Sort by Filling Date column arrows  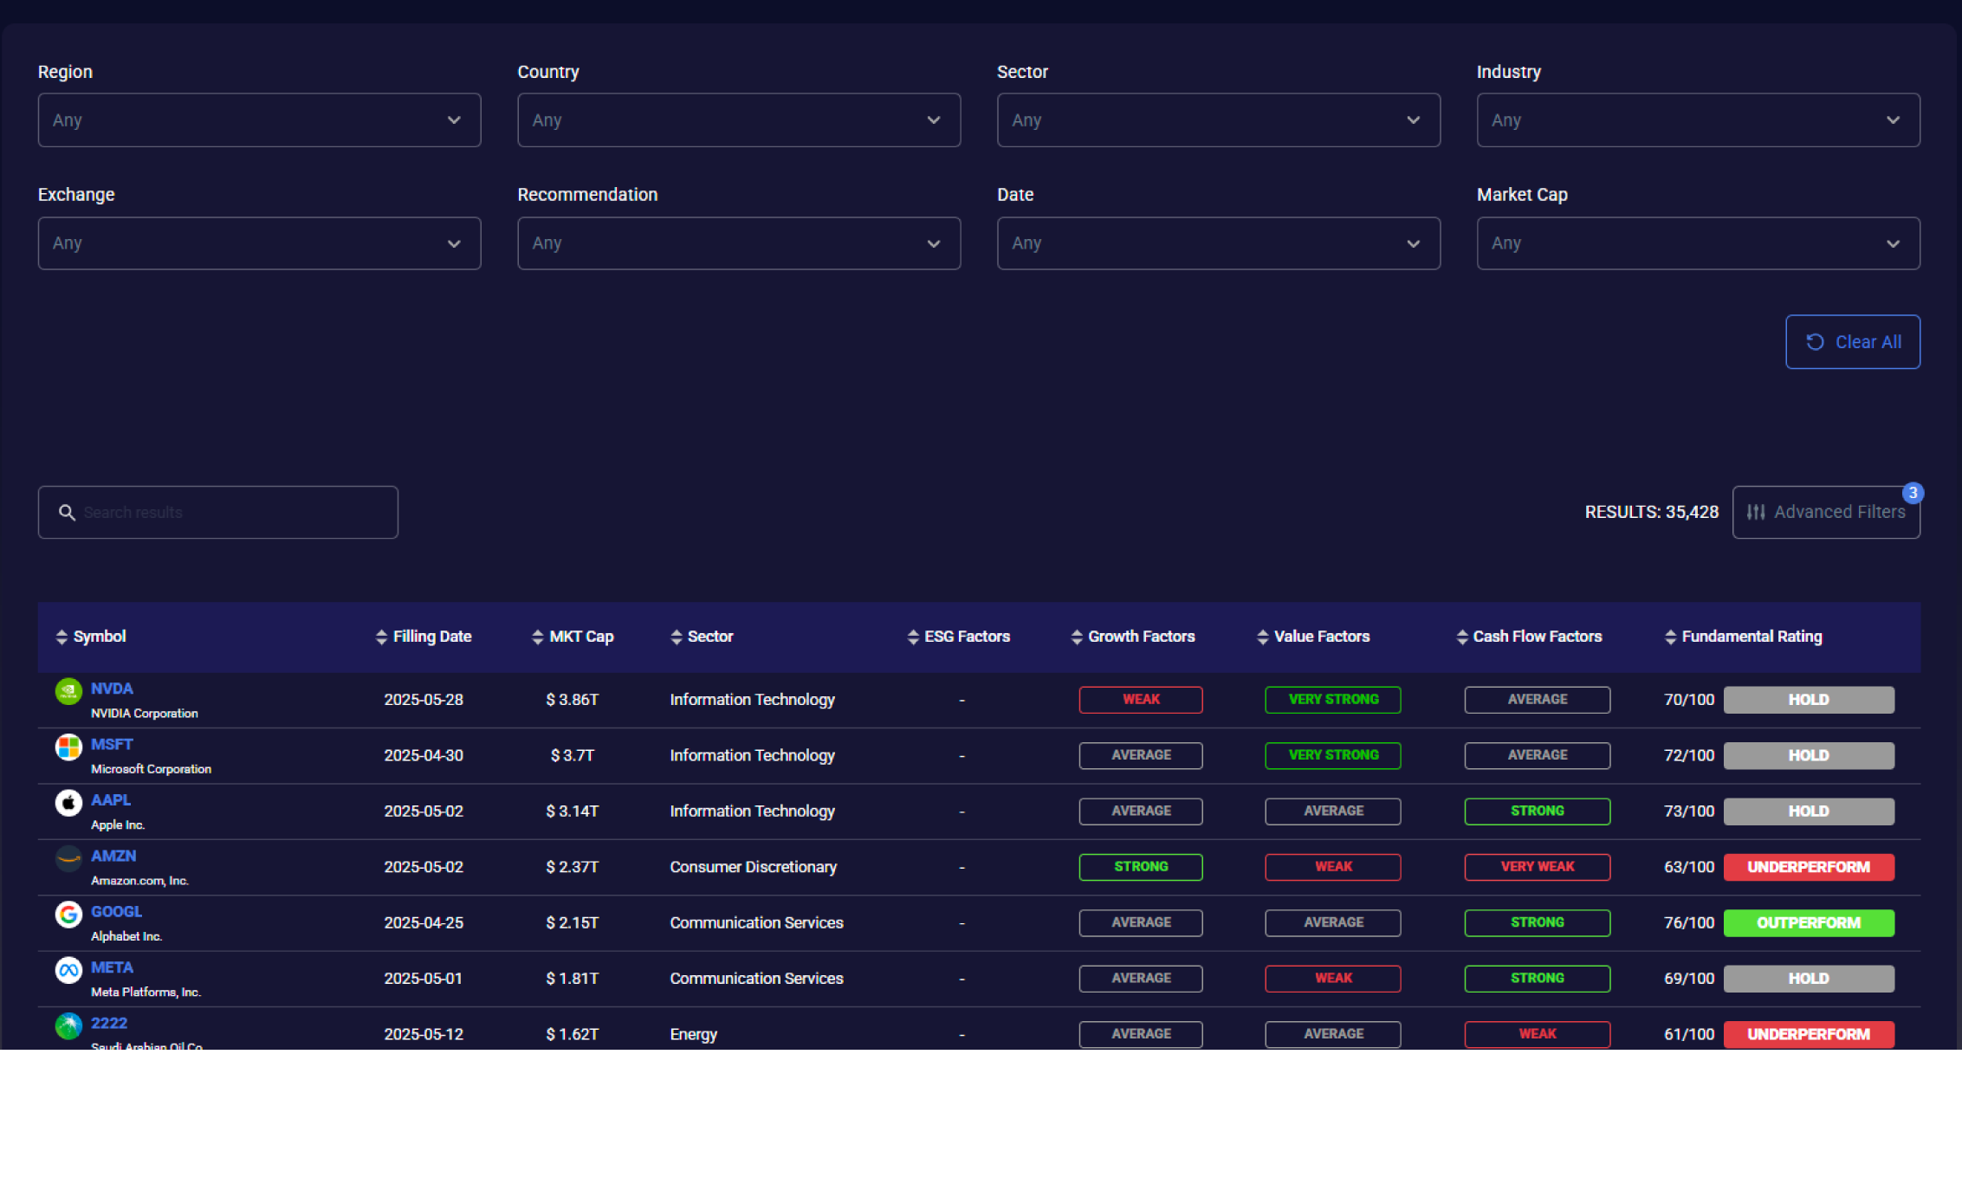[x=381, y=637]
